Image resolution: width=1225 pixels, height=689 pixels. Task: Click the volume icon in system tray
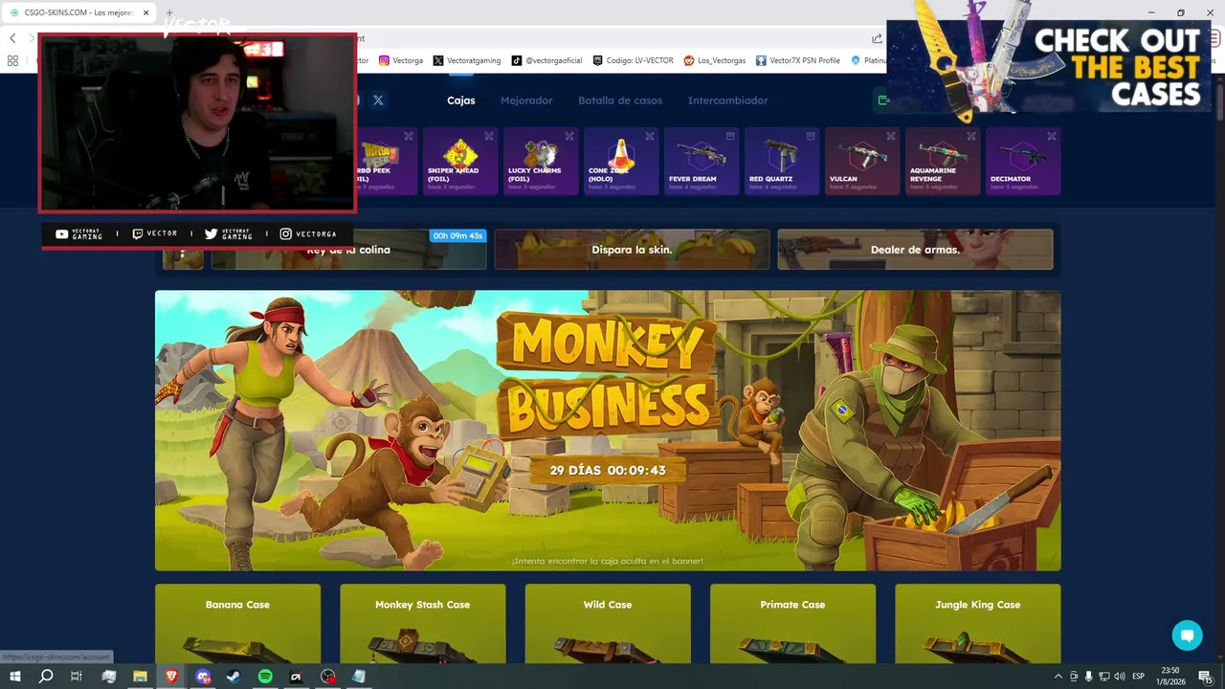pos(1120,677)
